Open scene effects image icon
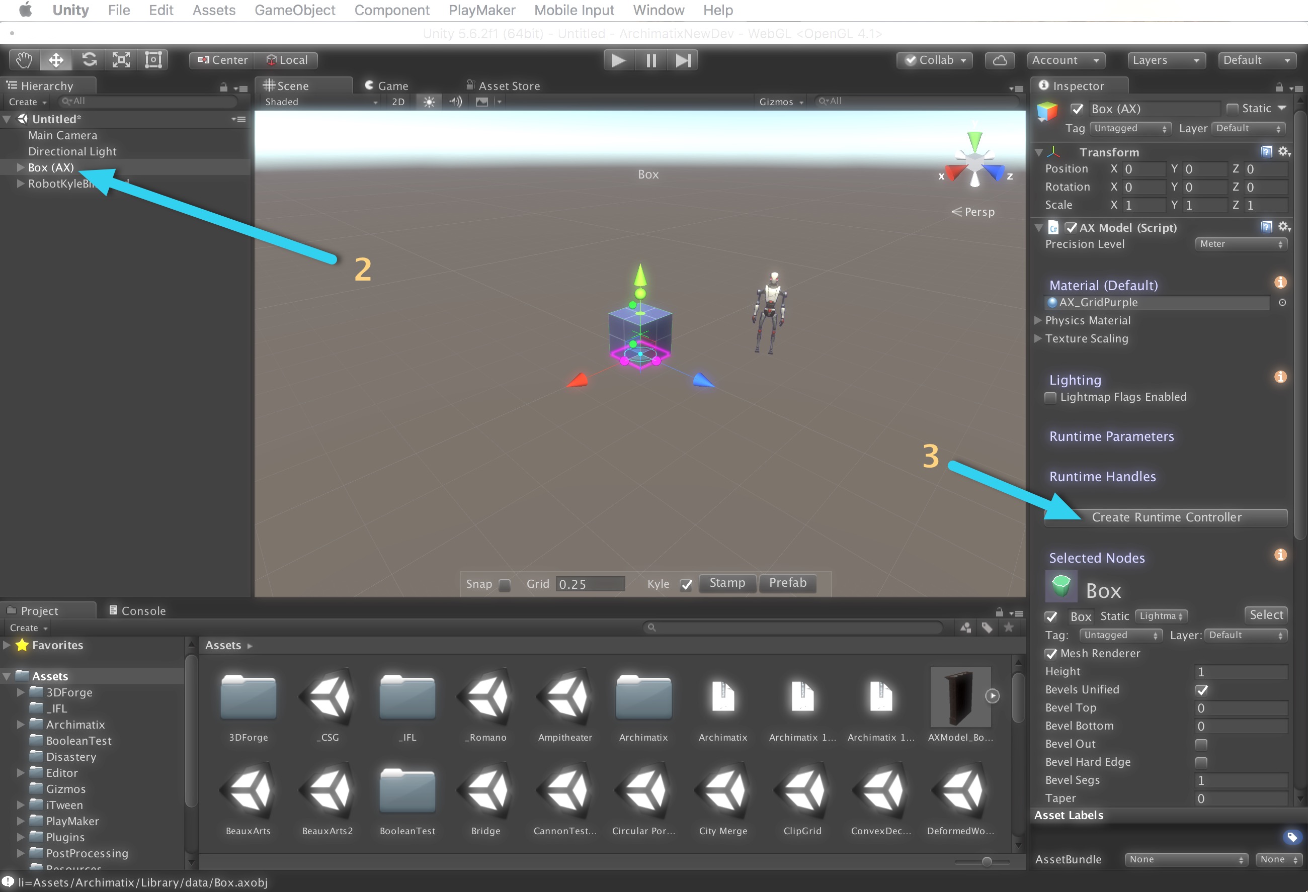 coord(482,102)
